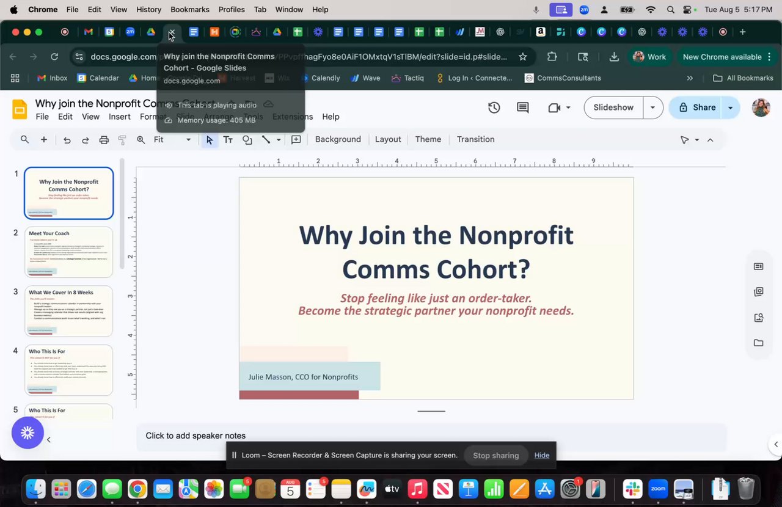This screenshot has height=507, width=782.
Task: Open the image side panel icon
Action: click(759, 318)
